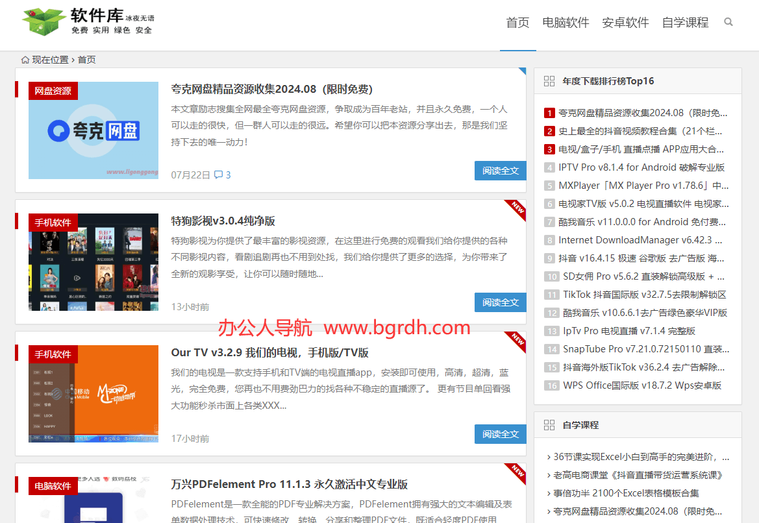Screen dimensions: 759x523
Task: Click the 夸克网盘 article thumbnail
Action: [93, 130]
